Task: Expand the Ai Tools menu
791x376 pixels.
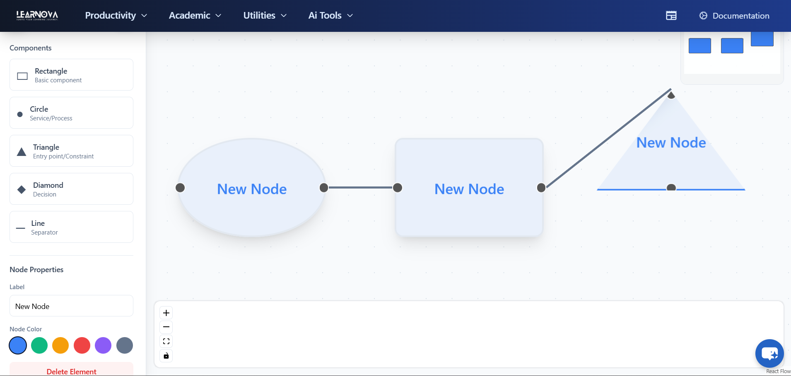Action: tap(330, 15)
